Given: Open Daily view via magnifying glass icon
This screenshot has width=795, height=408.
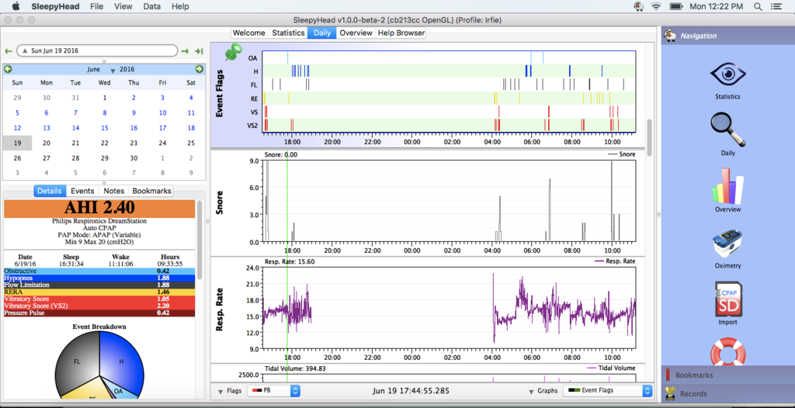Looking at the screenshot, I should (x=727, y=130).
